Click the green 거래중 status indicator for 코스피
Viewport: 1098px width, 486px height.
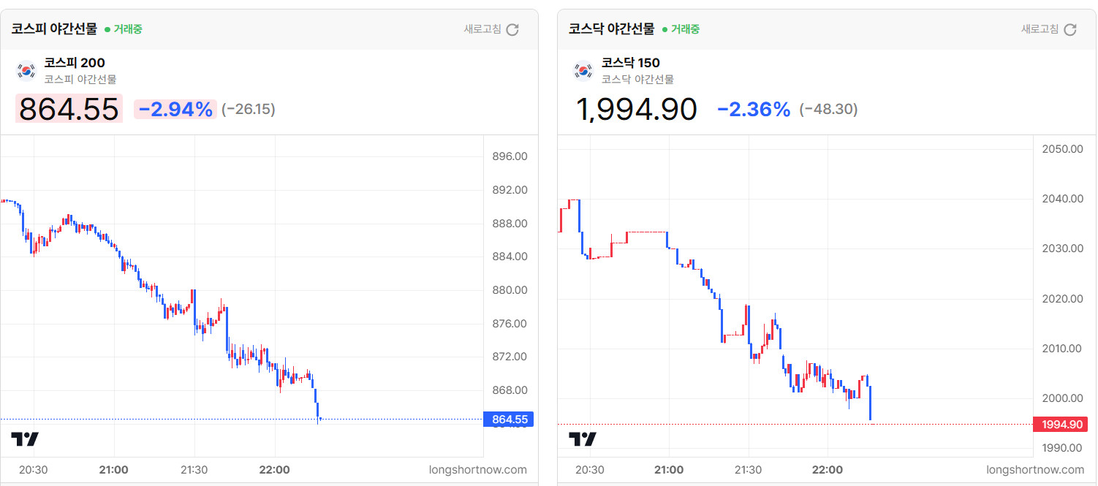tap(123, 29)
